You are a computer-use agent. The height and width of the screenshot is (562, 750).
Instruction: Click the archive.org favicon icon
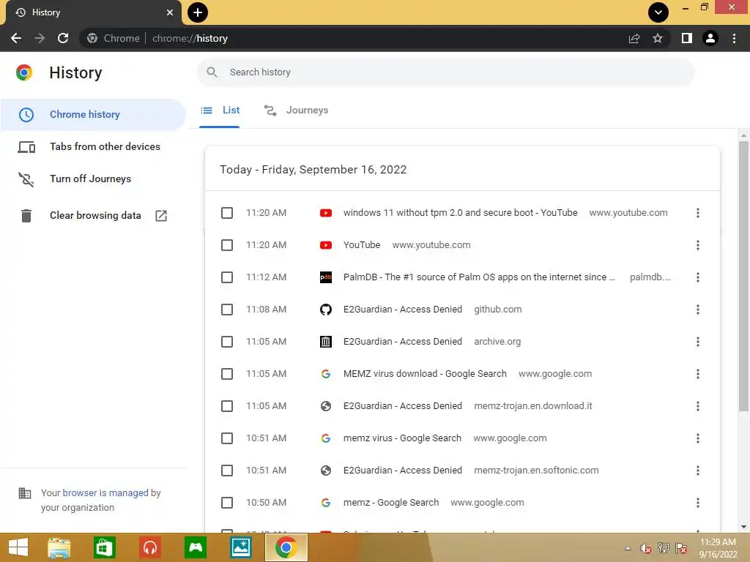[326, 342]
